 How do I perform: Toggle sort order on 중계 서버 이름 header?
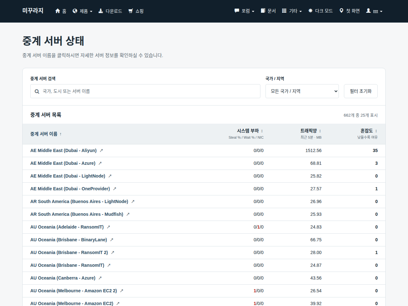coord(46,134)
